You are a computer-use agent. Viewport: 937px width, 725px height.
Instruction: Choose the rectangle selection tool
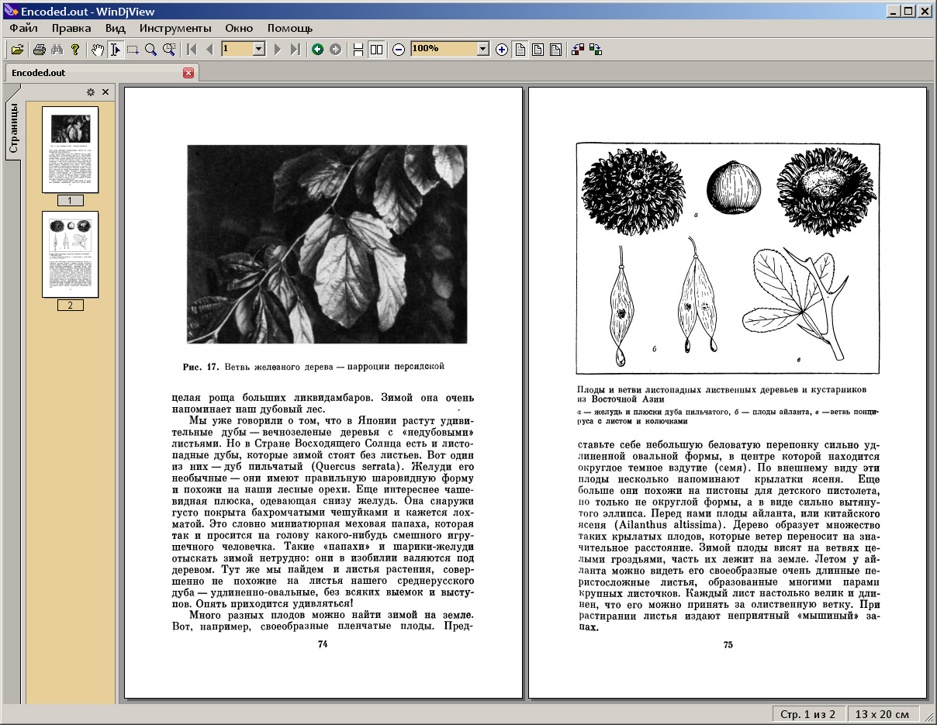pos(133,50)
